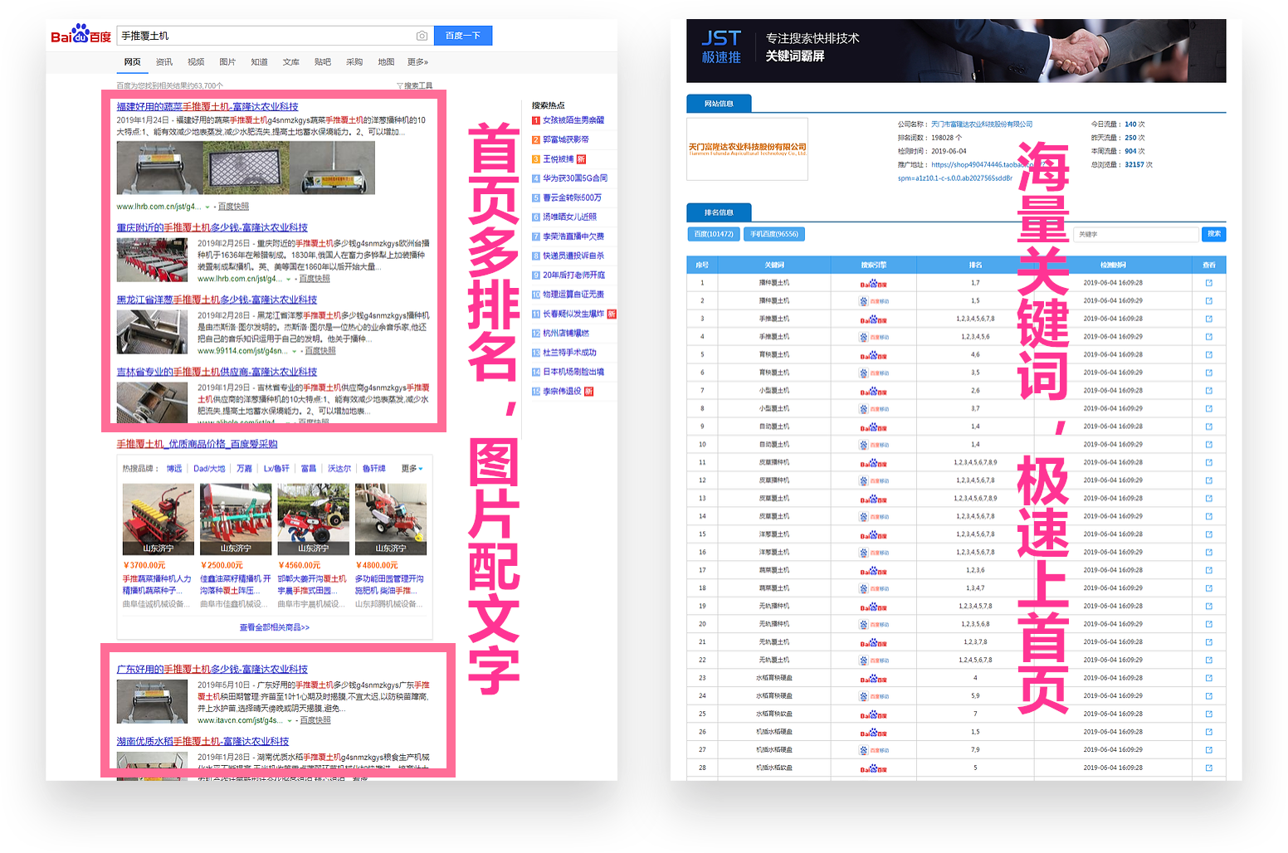Screen dimensions: 1288x853
Task: Click the ¥3700.00元 product image
Action: [158, 519]
